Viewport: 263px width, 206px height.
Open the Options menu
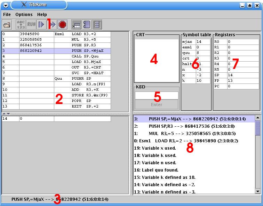click(24, 15)
